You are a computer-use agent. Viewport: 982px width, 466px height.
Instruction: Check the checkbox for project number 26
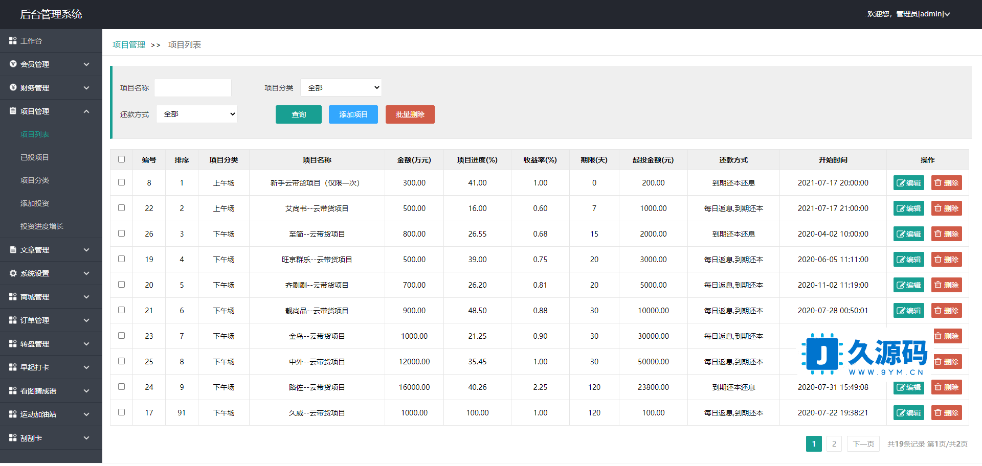coord(121,234)
